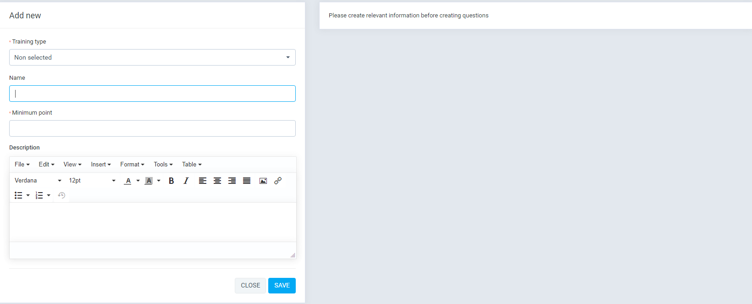Open numbered list style dropdown arrow
Viewport: 752px width, 304px height.
(49, 195)
